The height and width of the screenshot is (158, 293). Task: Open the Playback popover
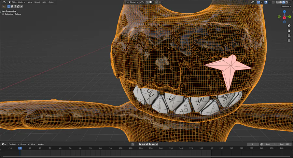click(14, 144)
